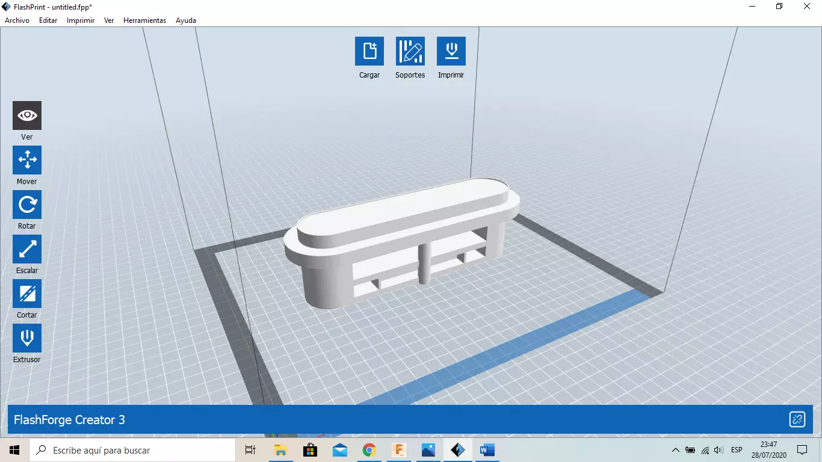Screen dimensions: 822x462
Task: Select the Escalar scale tool
Action: click(27, 249)
